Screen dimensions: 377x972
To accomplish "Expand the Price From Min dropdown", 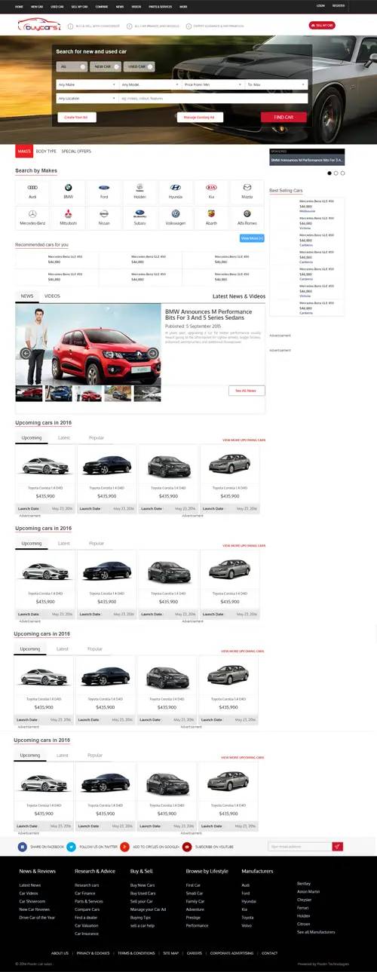I will click(213, 84).
